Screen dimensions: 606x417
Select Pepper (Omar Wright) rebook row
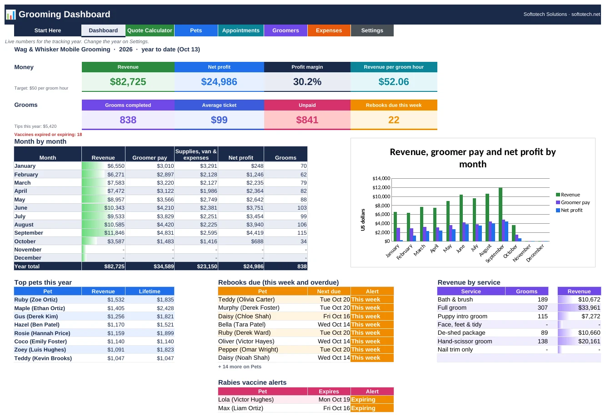[x=306, y=350]
